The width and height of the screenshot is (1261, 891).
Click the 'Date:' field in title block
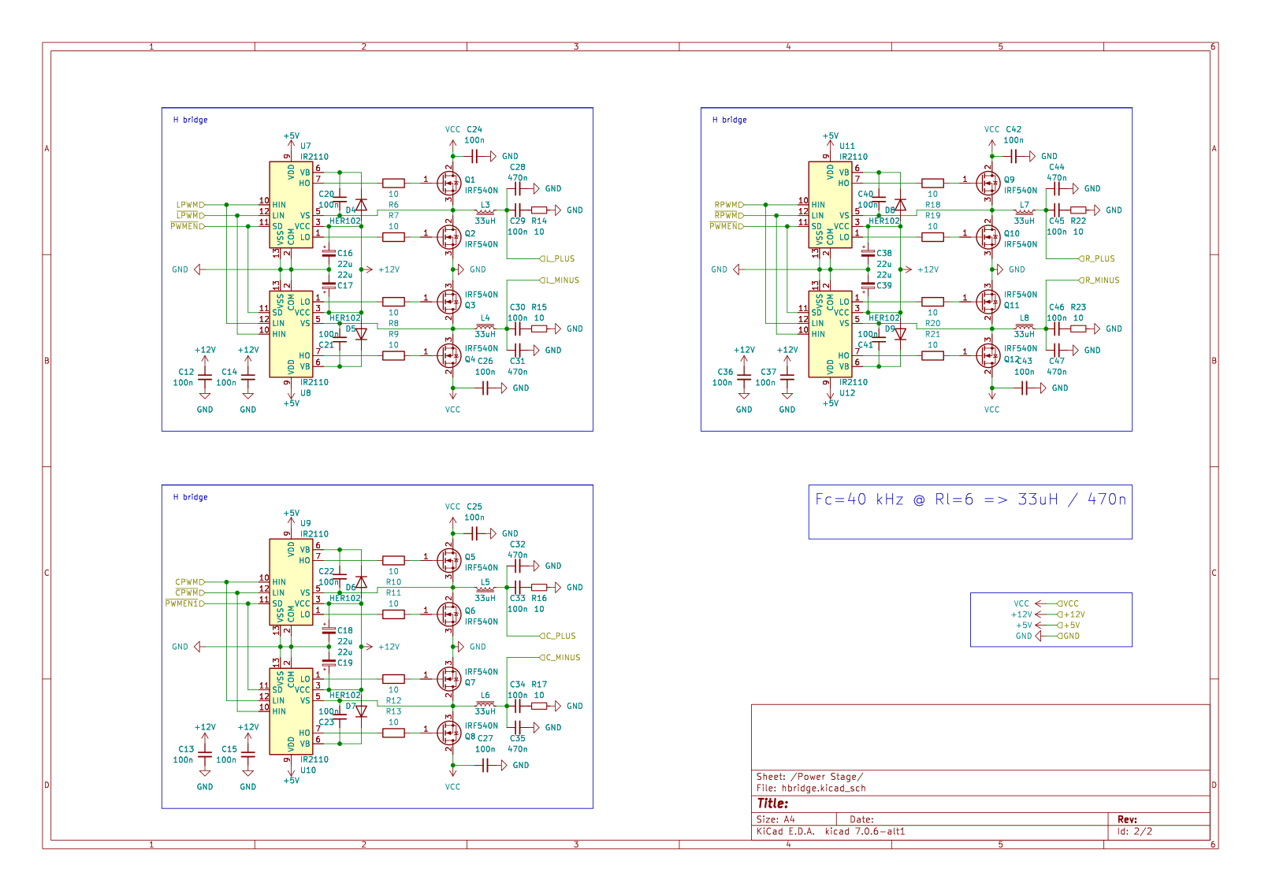click(861, 819)
